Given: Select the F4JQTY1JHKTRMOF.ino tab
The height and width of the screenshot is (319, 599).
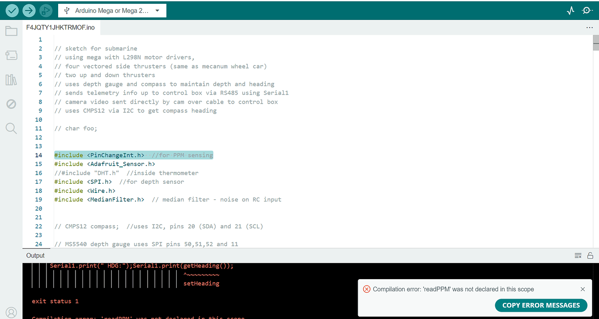Looking at the screenshot, I should tap(60, 27).
